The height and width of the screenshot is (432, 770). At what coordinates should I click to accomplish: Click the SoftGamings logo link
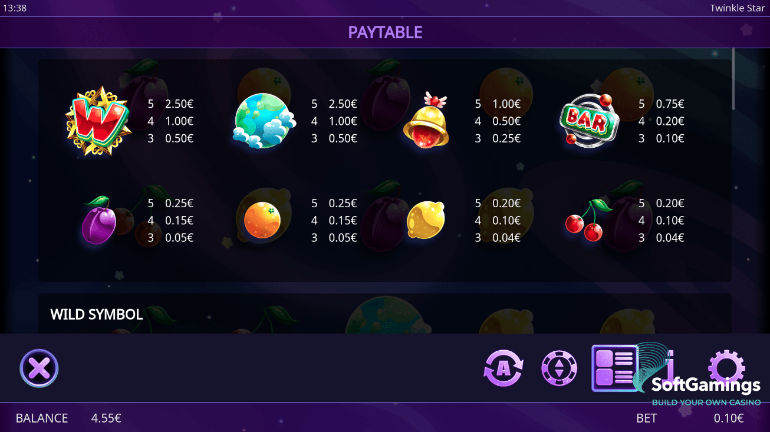point(706,386)
